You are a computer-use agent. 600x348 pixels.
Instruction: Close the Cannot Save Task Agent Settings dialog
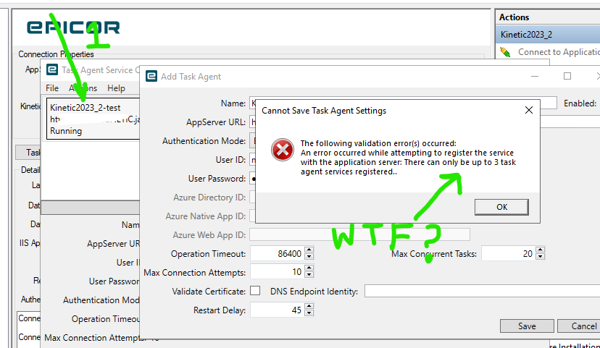click(x=529, y=111)
